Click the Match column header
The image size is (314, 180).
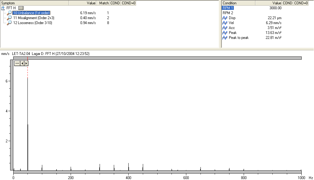click(104, 3)
